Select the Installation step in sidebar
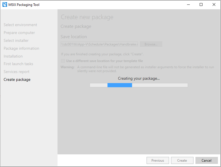The image size is (221, 167). (x=13, y=56)
